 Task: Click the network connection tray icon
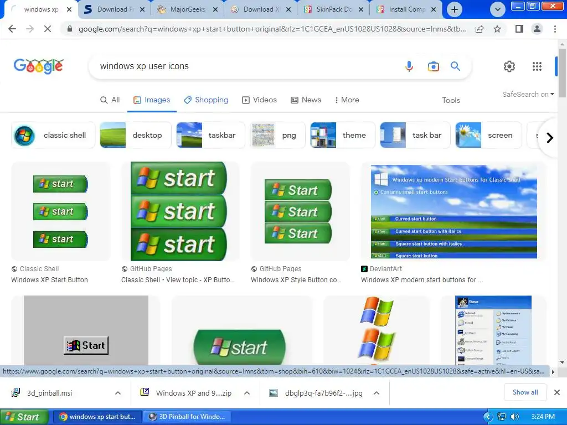pos(502,417)
